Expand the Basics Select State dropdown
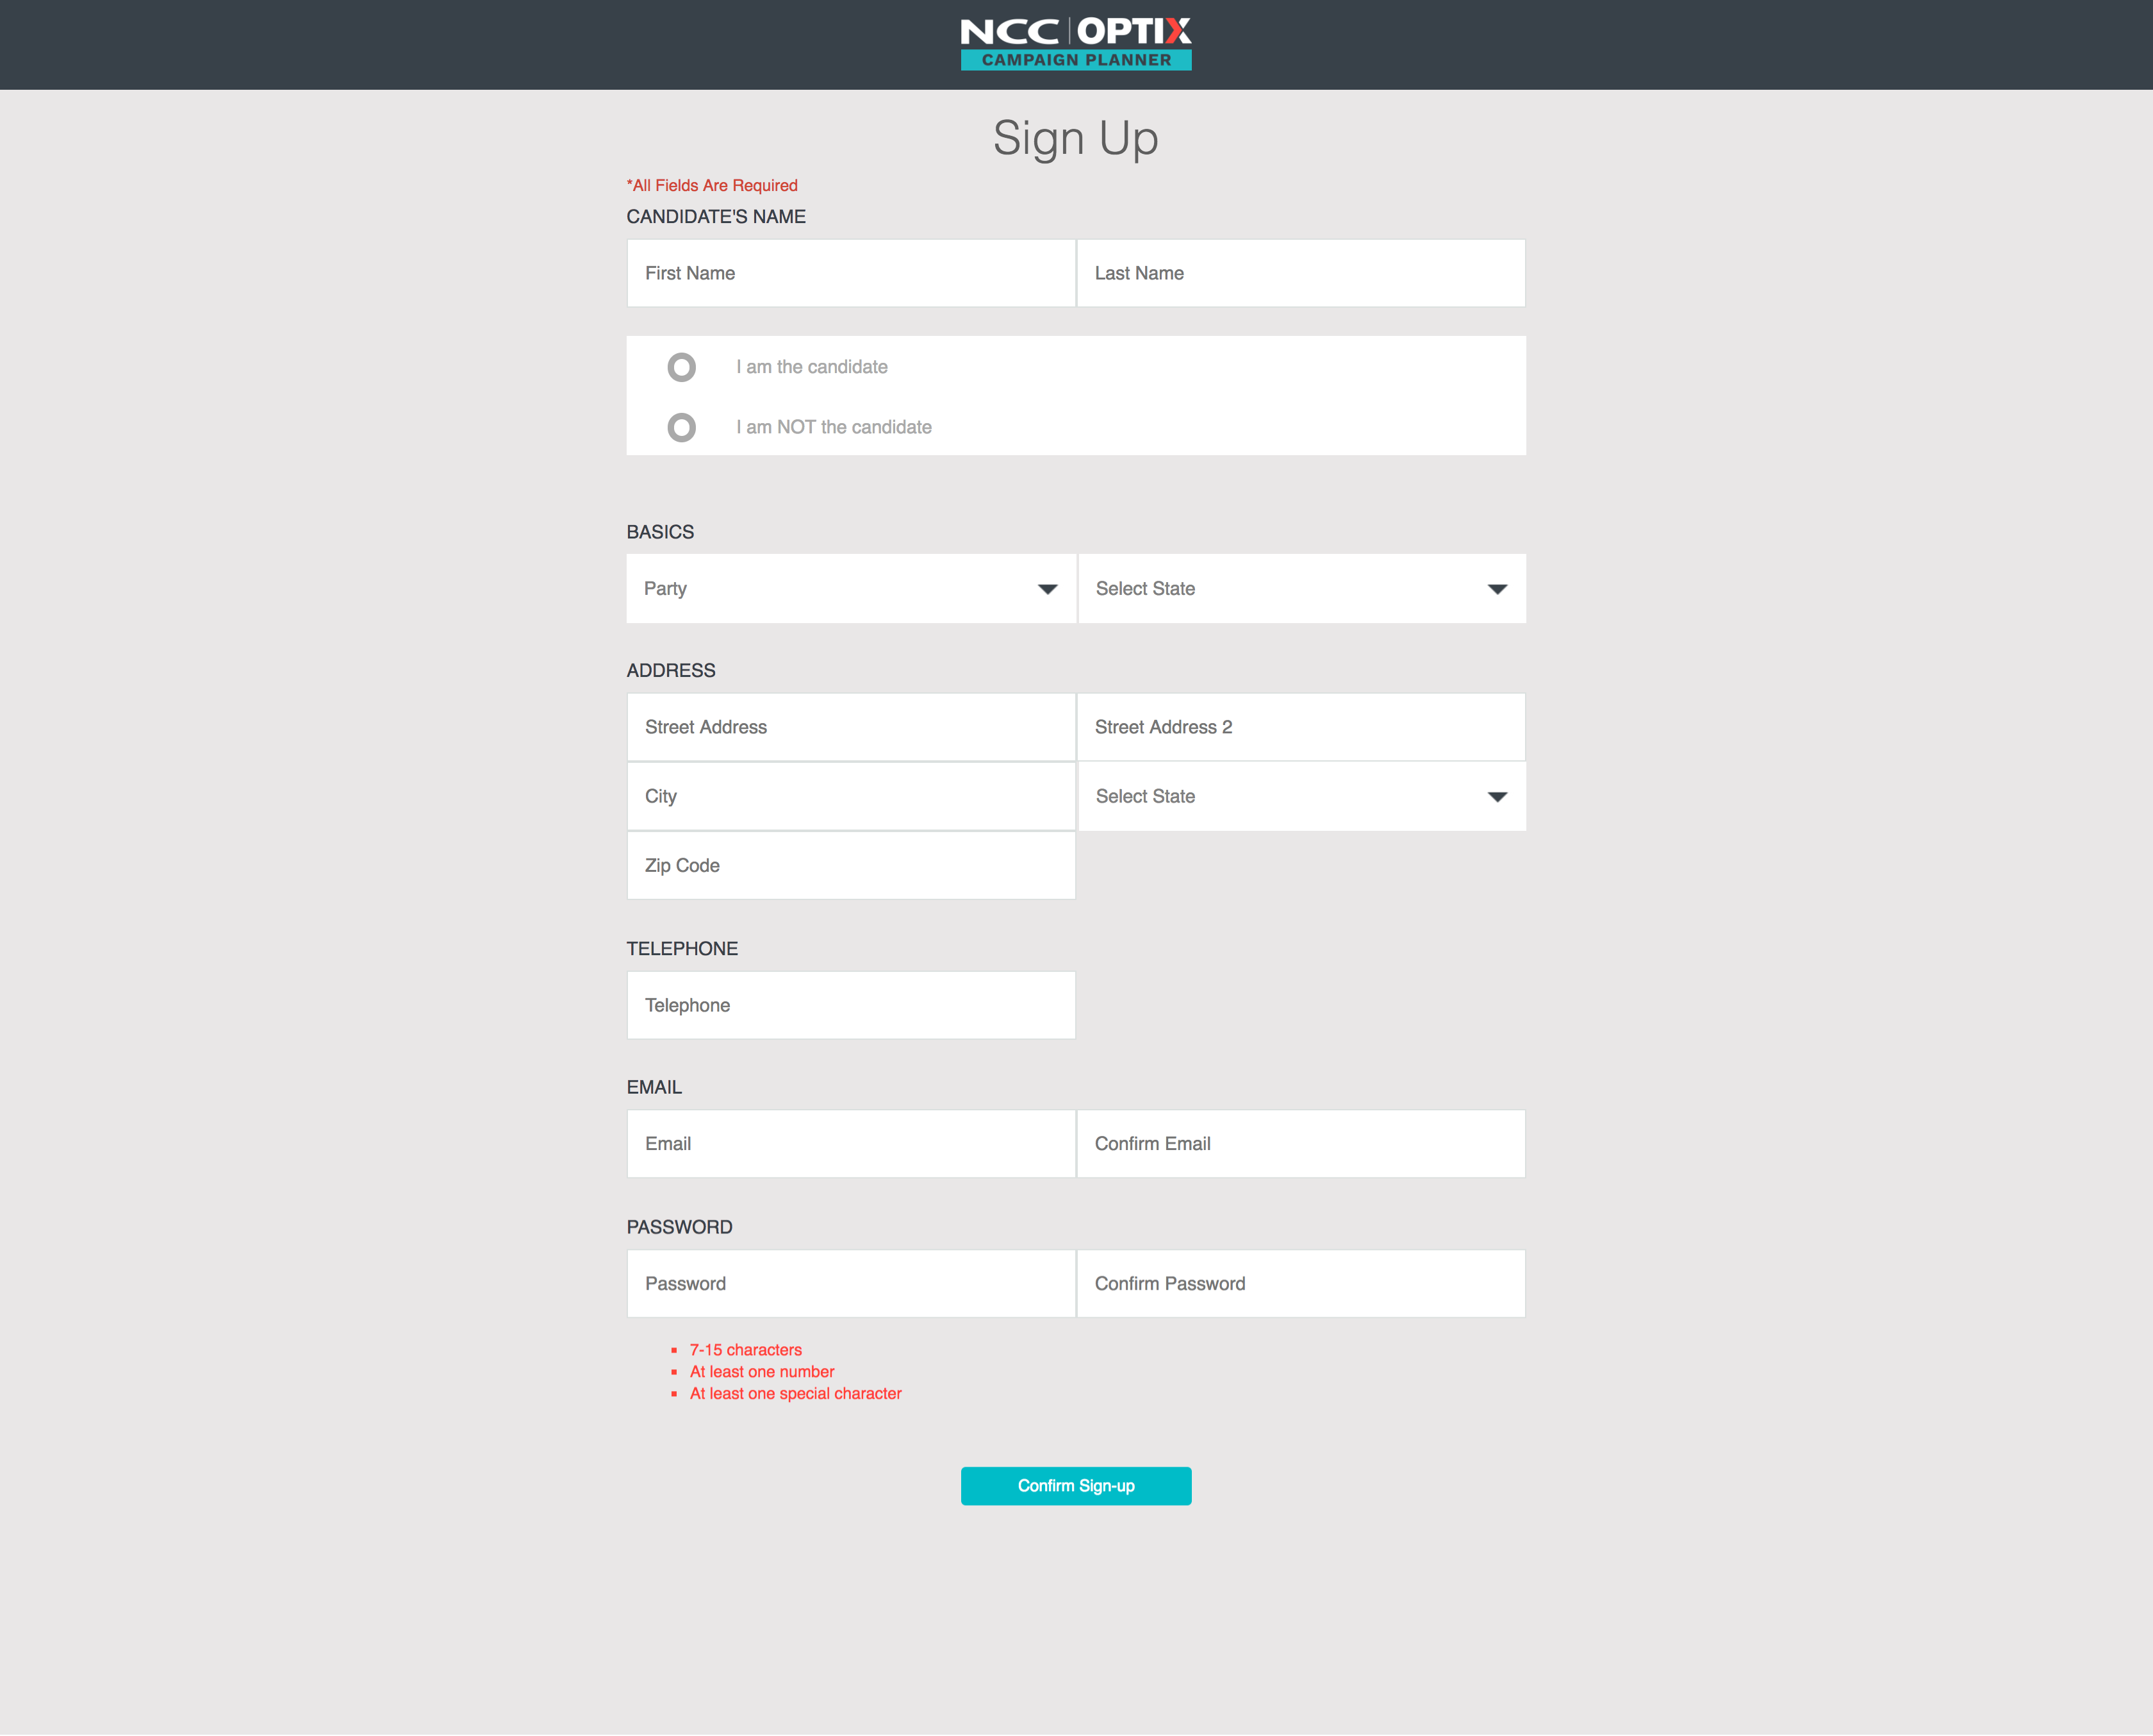The image size is (2153, 1736). pos(1300,589)
